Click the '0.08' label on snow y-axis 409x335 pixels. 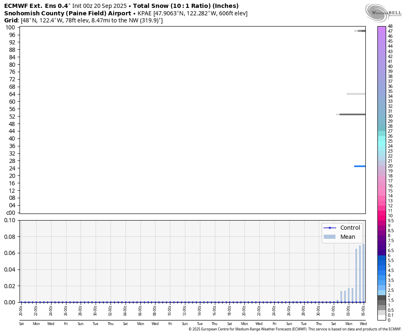pos(10,237)
